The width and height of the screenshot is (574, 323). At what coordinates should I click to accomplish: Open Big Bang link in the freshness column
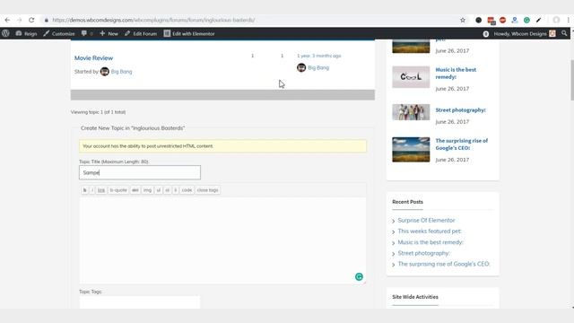coord(318,68)
